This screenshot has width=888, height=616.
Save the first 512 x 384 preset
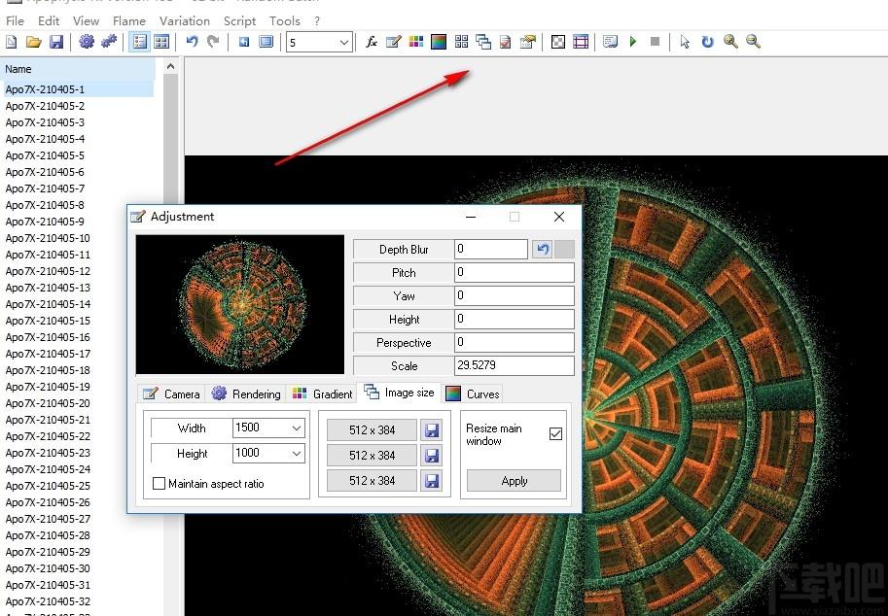pos(432,430)
